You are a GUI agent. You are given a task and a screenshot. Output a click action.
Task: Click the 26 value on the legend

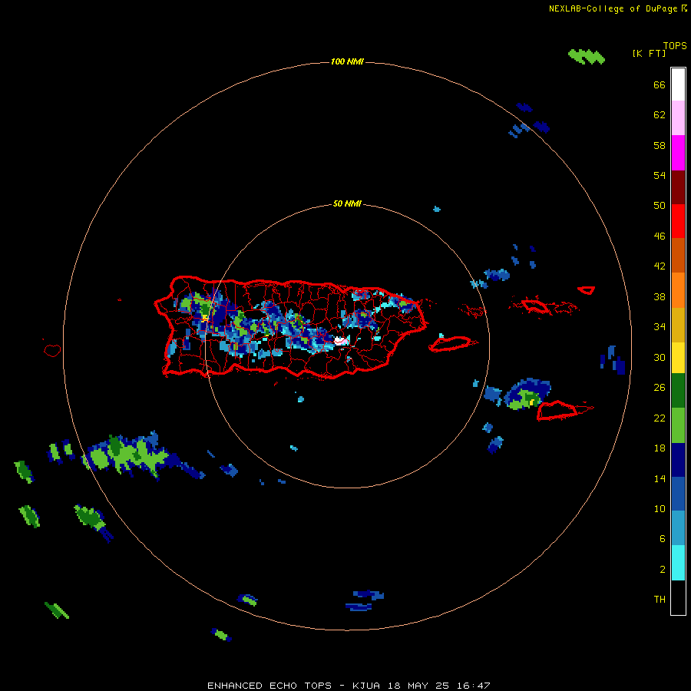click(660, 388)
